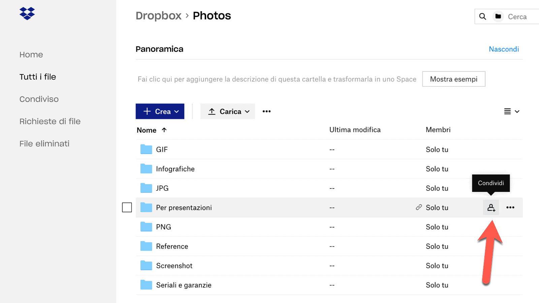Viewport: 539px width, 303px height.
Task: Click Solo tu in the GIF row
Action: [437, 149]
